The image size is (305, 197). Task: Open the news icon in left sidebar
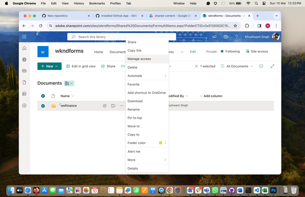click(24, 71)
